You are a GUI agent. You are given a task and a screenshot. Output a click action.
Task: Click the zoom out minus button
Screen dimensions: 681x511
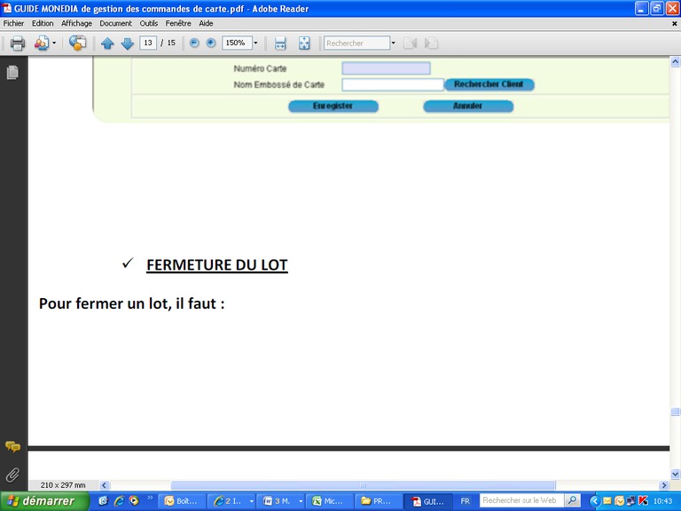coord(194,43)
